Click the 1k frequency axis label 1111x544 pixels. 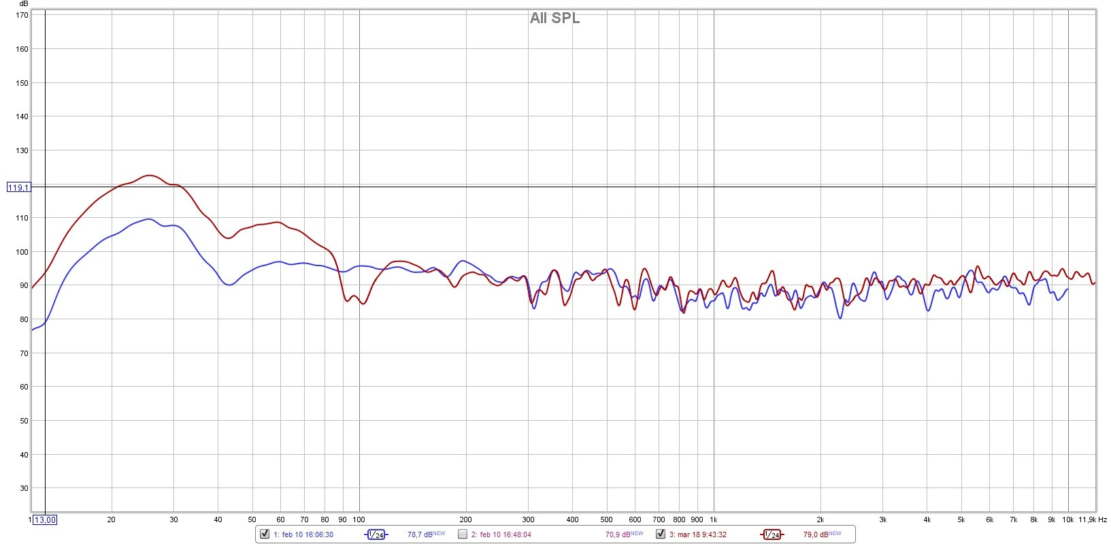pos(713,519)
